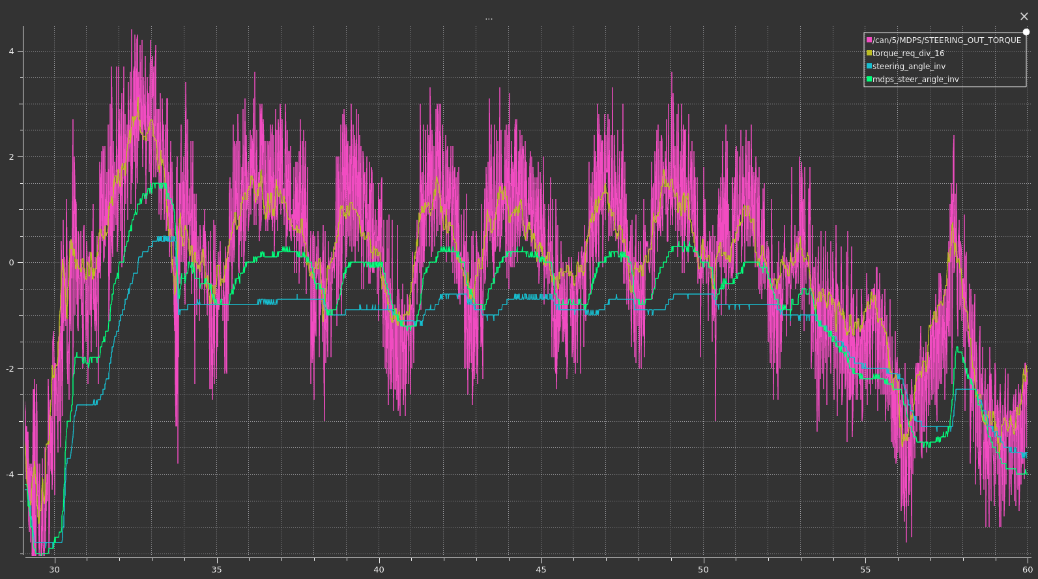This screenshot has width=1038, height=579.
Task: Click x-axis tick label 30
Action: tap(54, 570)
